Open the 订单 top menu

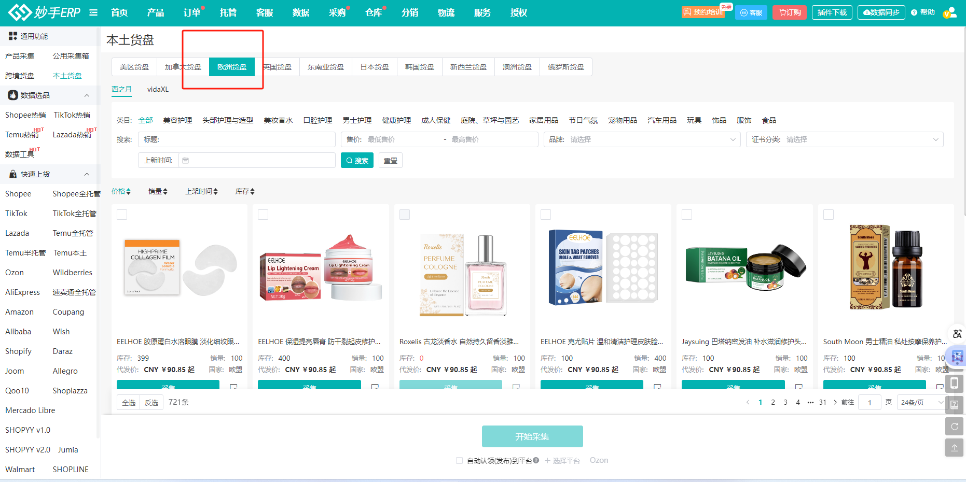[192, 12]
